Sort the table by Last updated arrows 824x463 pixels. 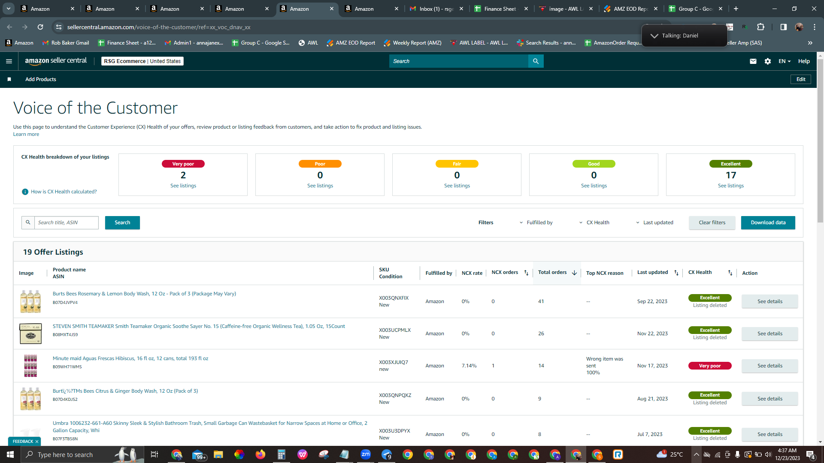[x=676, y=273]
